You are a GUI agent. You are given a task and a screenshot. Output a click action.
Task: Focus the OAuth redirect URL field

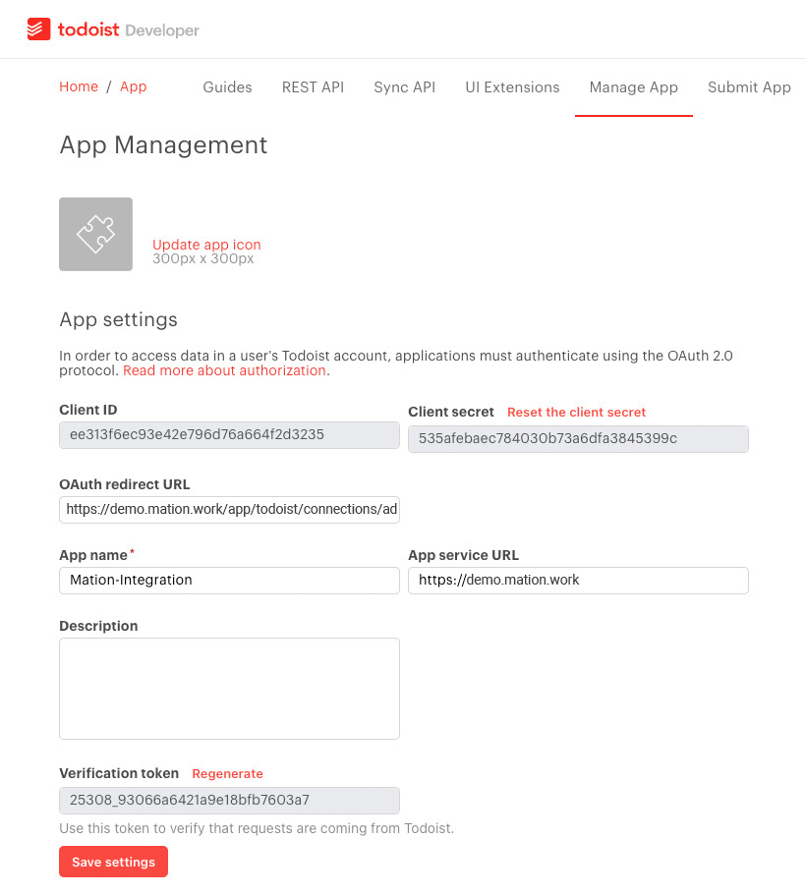click(x=230, y=510)
